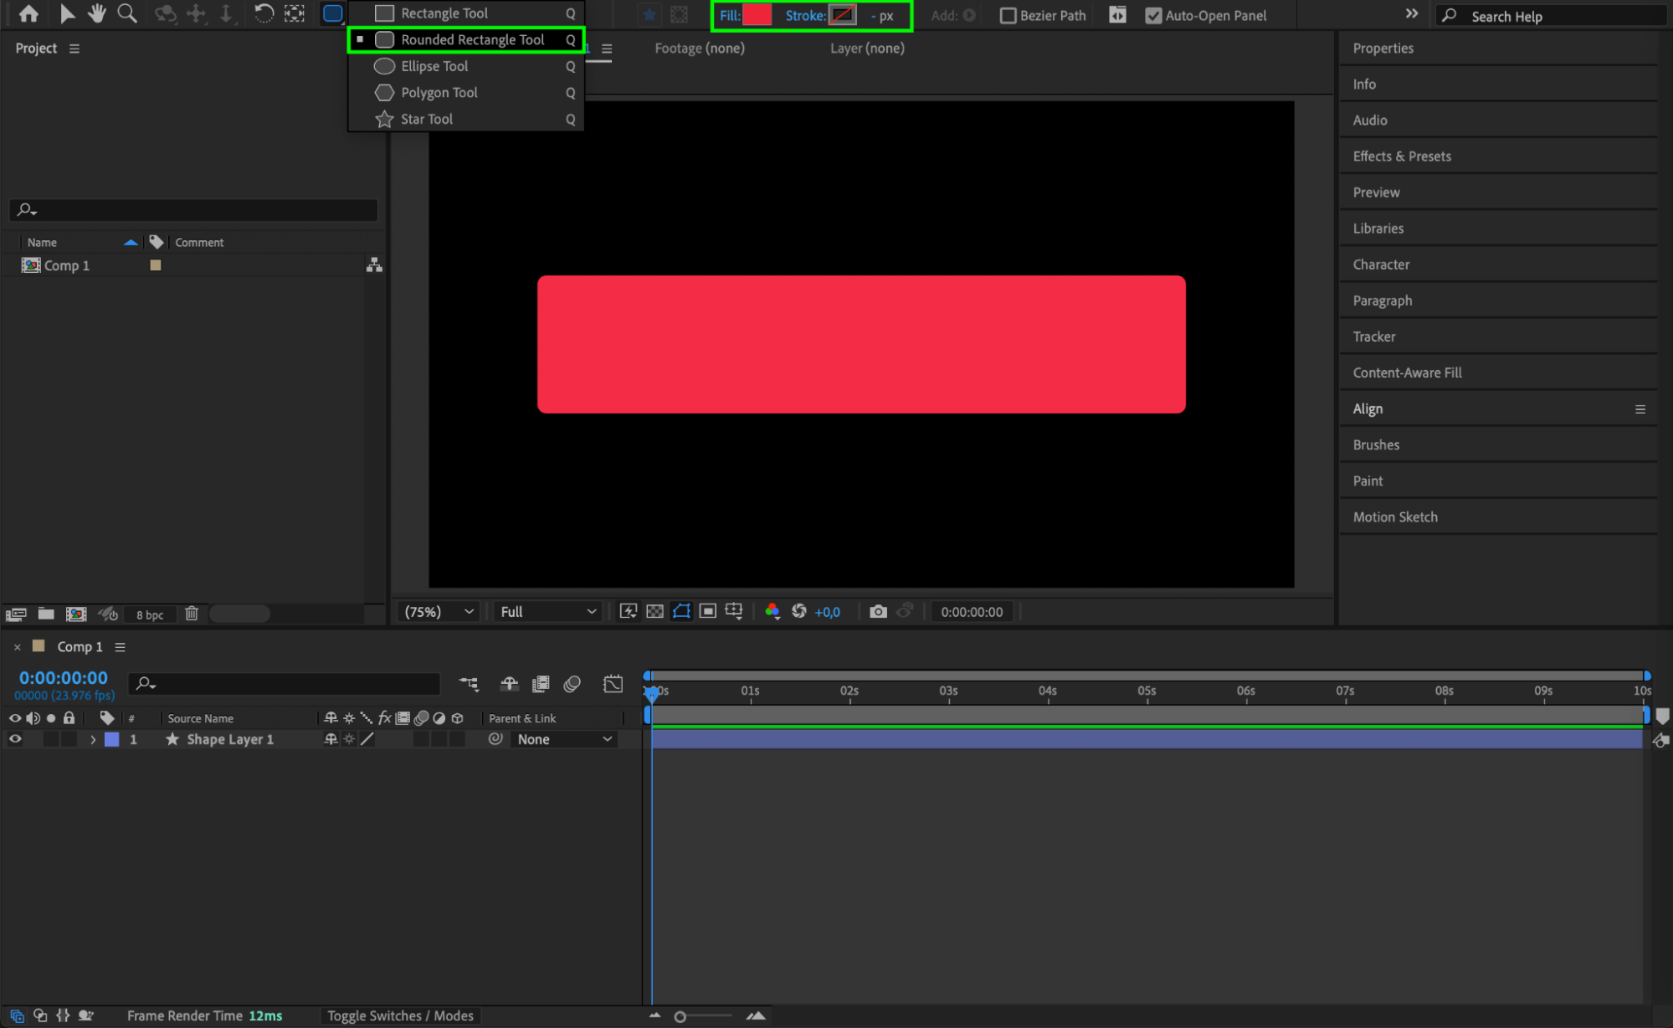1673x1028 pixels.
Task: Toggle the transparency grid icon
Action: pos(655,612)
